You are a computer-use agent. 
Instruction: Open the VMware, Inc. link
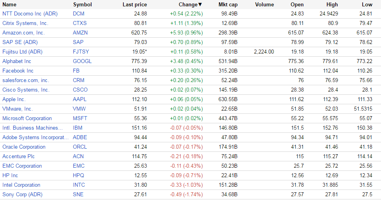tap(18, 109)
